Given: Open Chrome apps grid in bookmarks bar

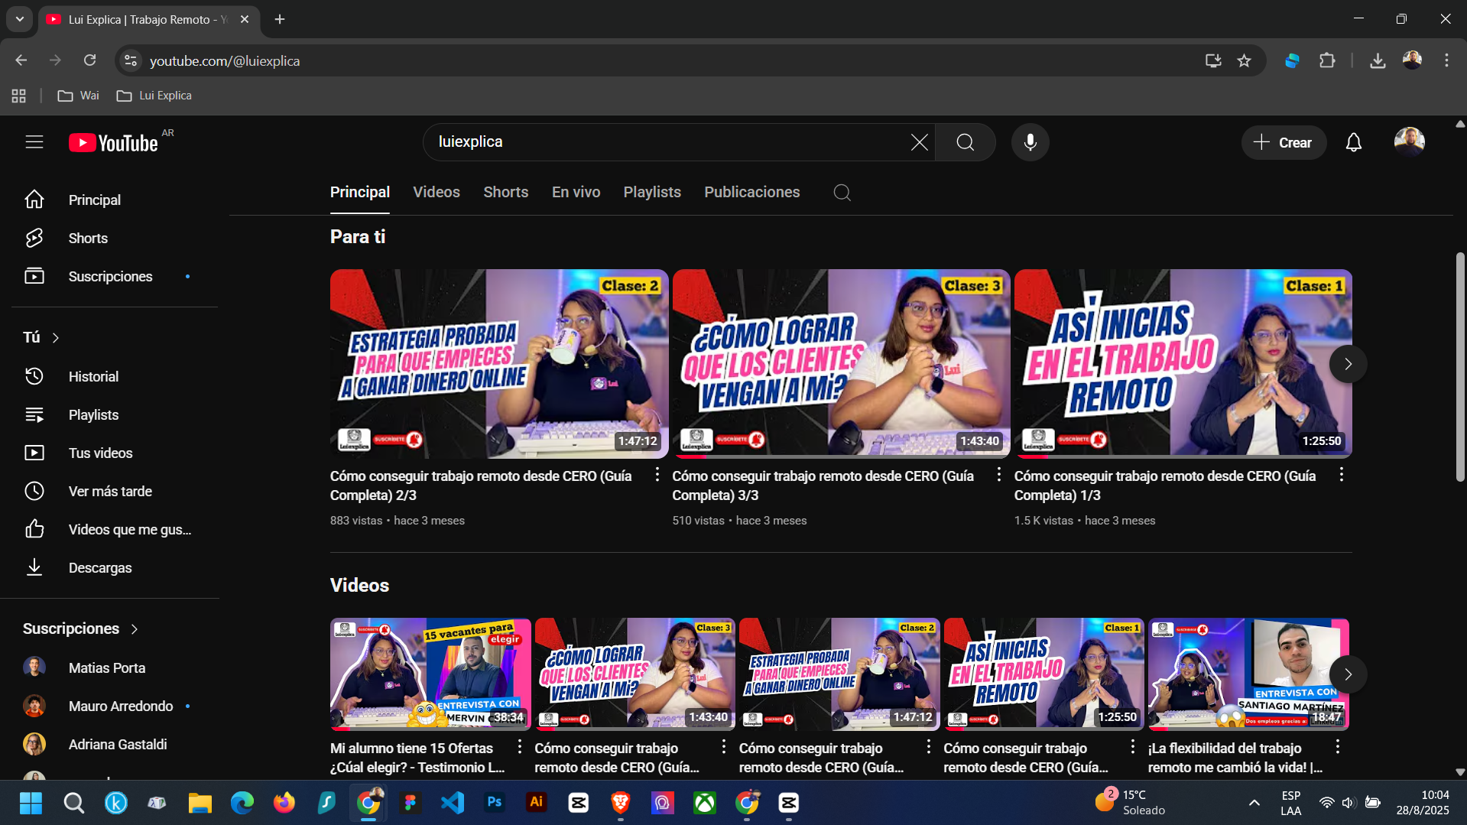Looking at the screenshot, I should click(19, 96).
